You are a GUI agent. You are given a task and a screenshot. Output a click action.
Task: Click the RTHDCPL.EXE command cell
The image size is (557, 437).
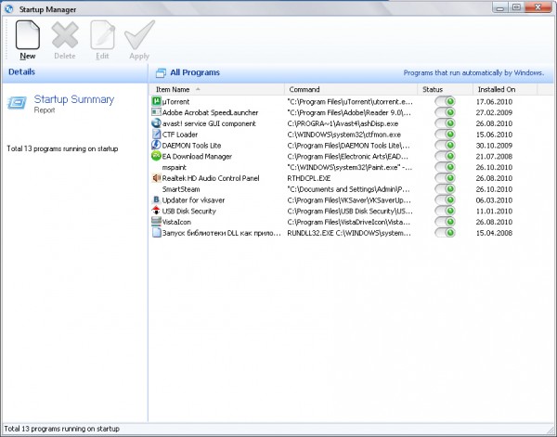click(x=309, y=178)
